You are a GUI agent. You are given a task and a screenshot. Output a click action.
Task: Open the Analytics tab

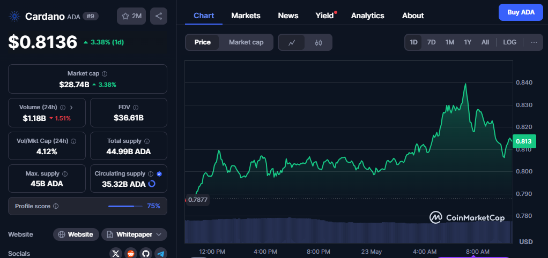pyautogui.click(x=368, y=16)
